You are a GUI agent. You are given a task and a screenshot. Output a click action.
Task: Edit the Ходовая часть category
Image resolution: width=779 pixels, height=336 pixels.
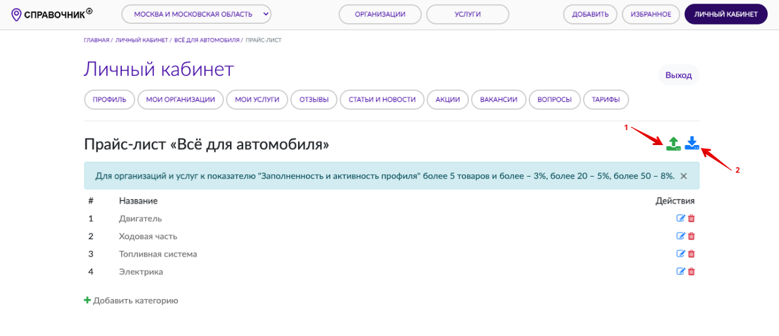[680, 236]
